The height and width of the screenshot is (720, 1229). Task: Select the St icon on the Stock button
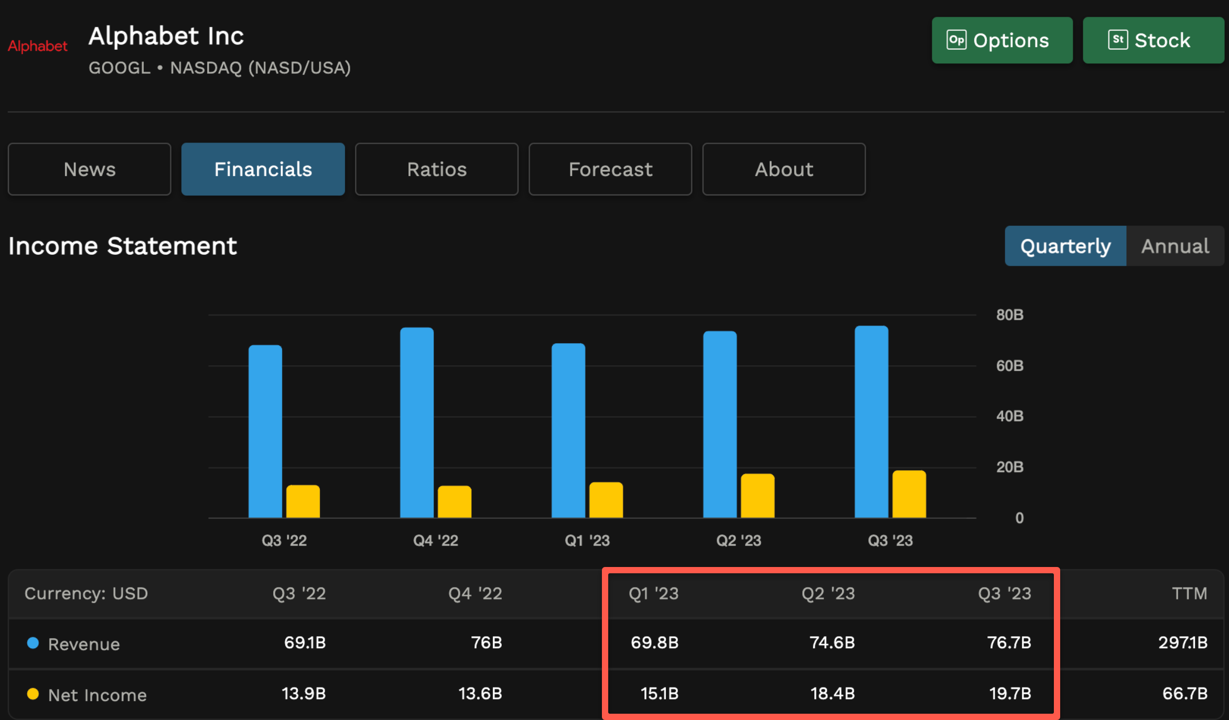(1118, 40)
